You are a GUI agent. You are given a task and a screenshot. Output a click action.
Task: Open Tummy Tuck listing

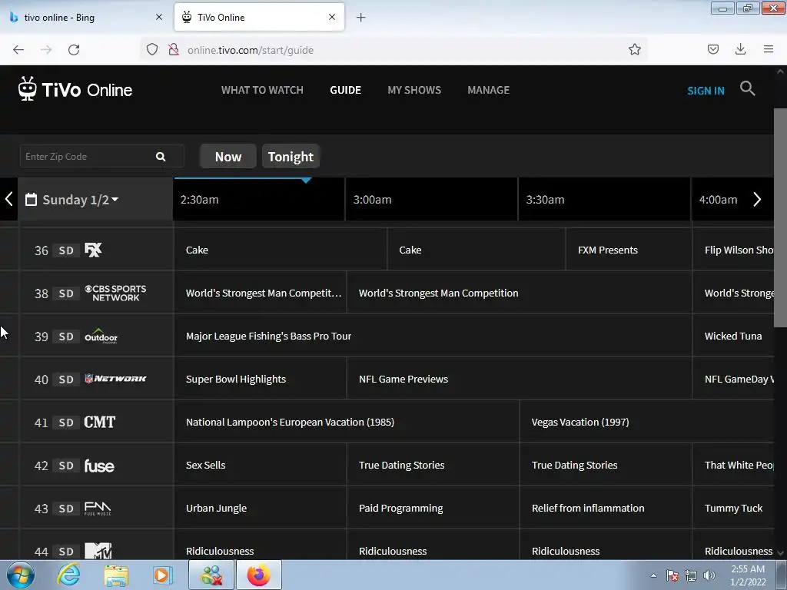pos(733,509)
